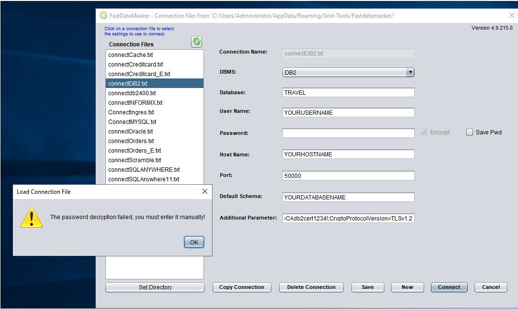Select ConnectMYSQL.txt from the file list
The width and height of the screenshot is (518, 309).
pos(132,122)
